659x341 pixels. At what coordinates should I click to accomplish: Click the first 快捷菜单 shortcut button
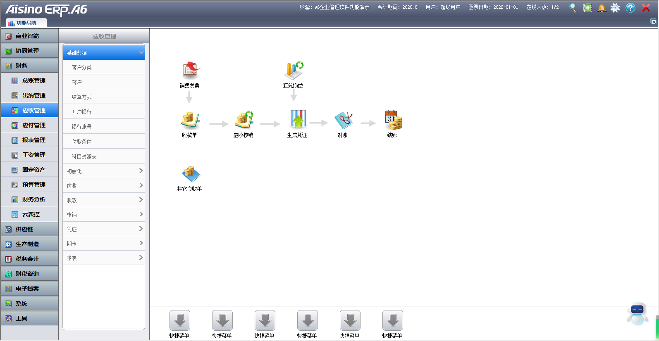(179, 321)
